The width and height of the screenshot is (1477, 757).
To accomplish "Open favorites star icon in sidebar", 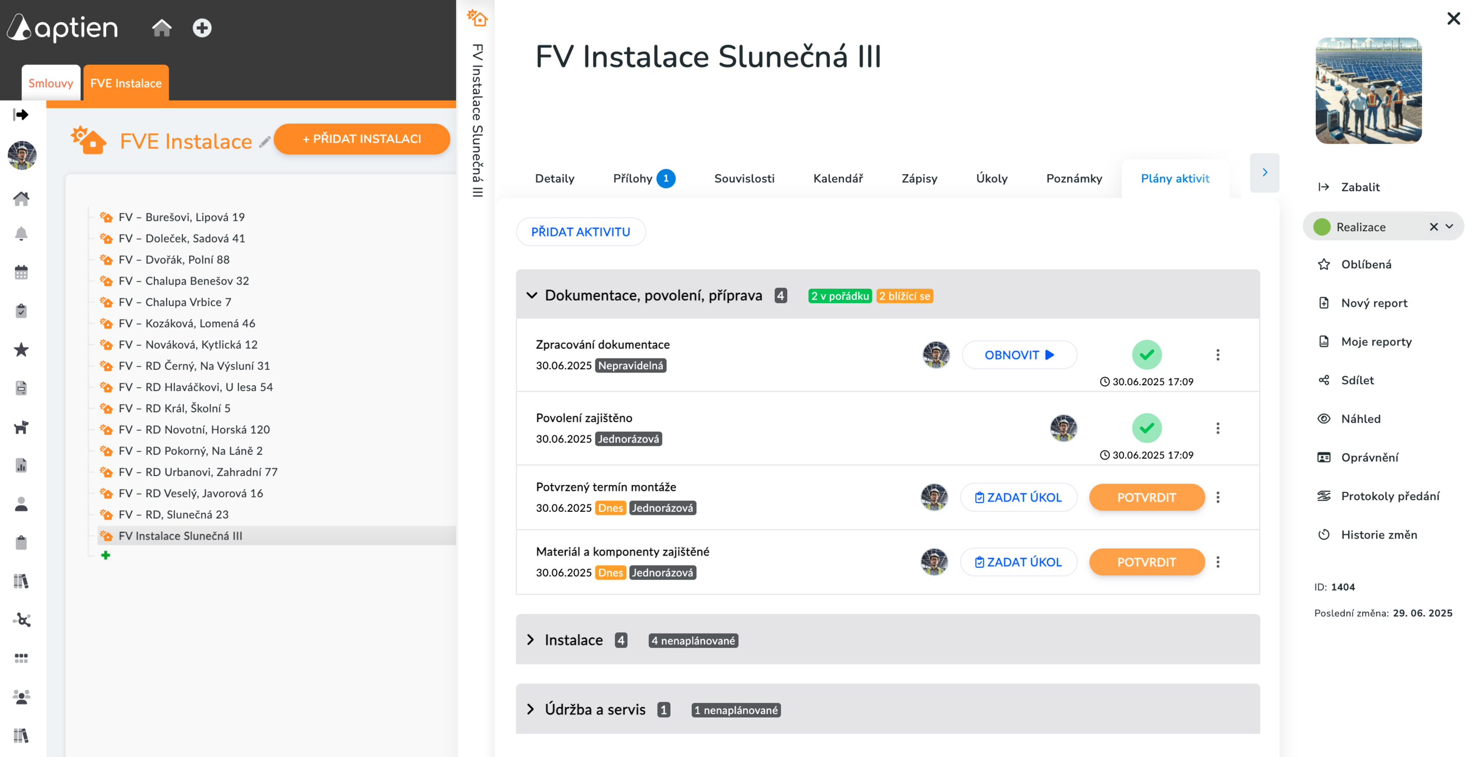I will (21, 349).
